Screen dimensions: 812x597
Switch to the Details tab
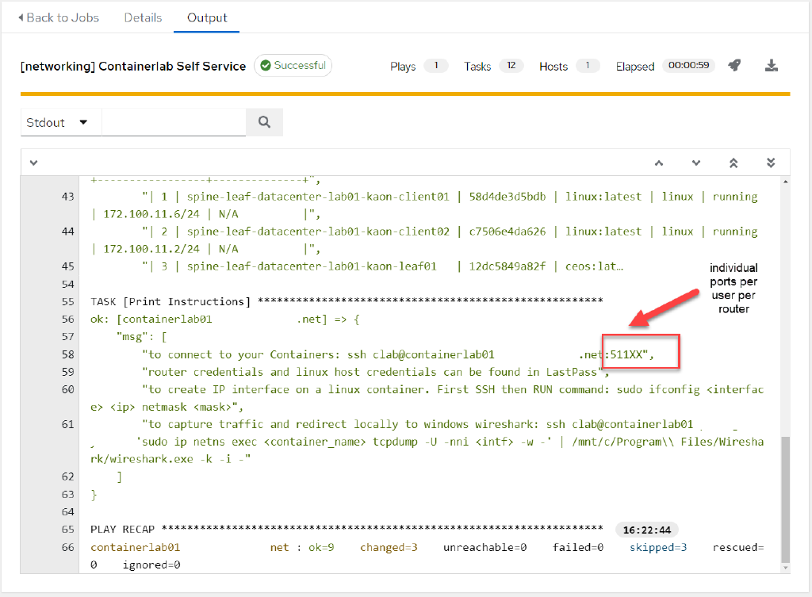[143, 17]
